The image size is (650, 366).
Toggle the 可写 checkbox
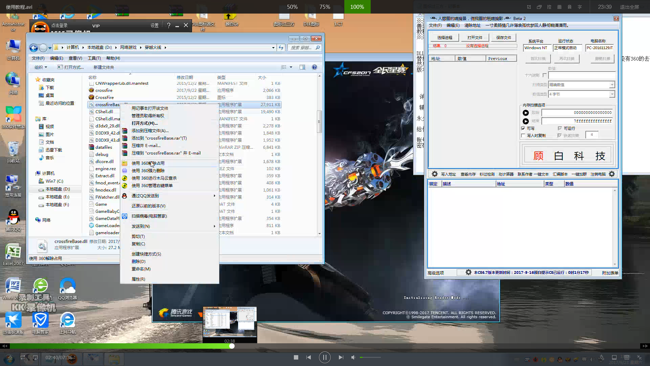(x=523, y=128)
